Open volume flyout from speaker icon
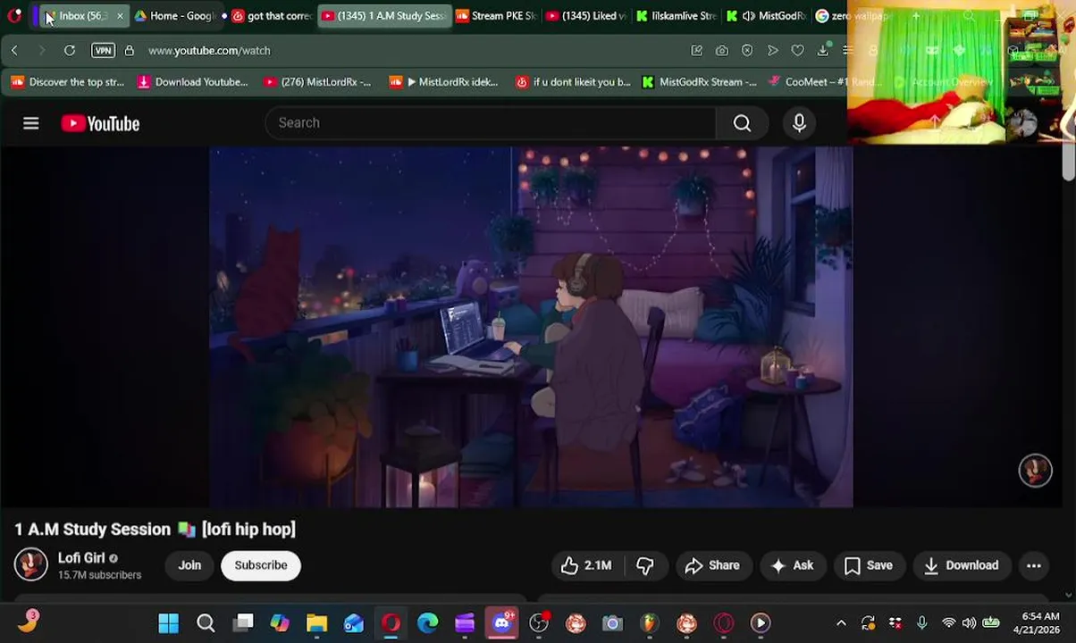The width and height of the screenshot is (1076, 643). pyautogui.click(x=969, y=623)
